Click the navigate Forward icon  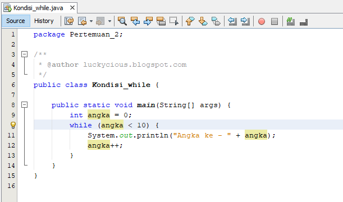click(x=100, y=21)
